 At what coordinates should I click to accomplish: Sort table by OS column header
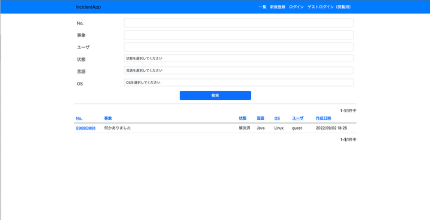(x=277, y=118)
